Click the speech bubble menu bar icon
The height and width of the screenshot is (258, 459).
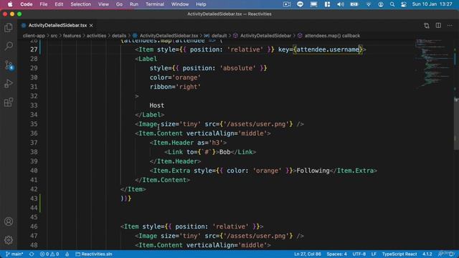coord(300,4)
